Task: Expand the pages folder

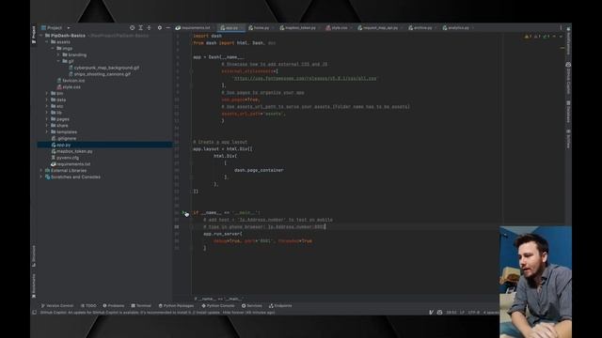Action: coord(47,119)
